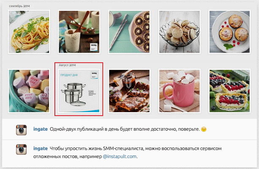Open the ingate username in first comment

(41, 129)
